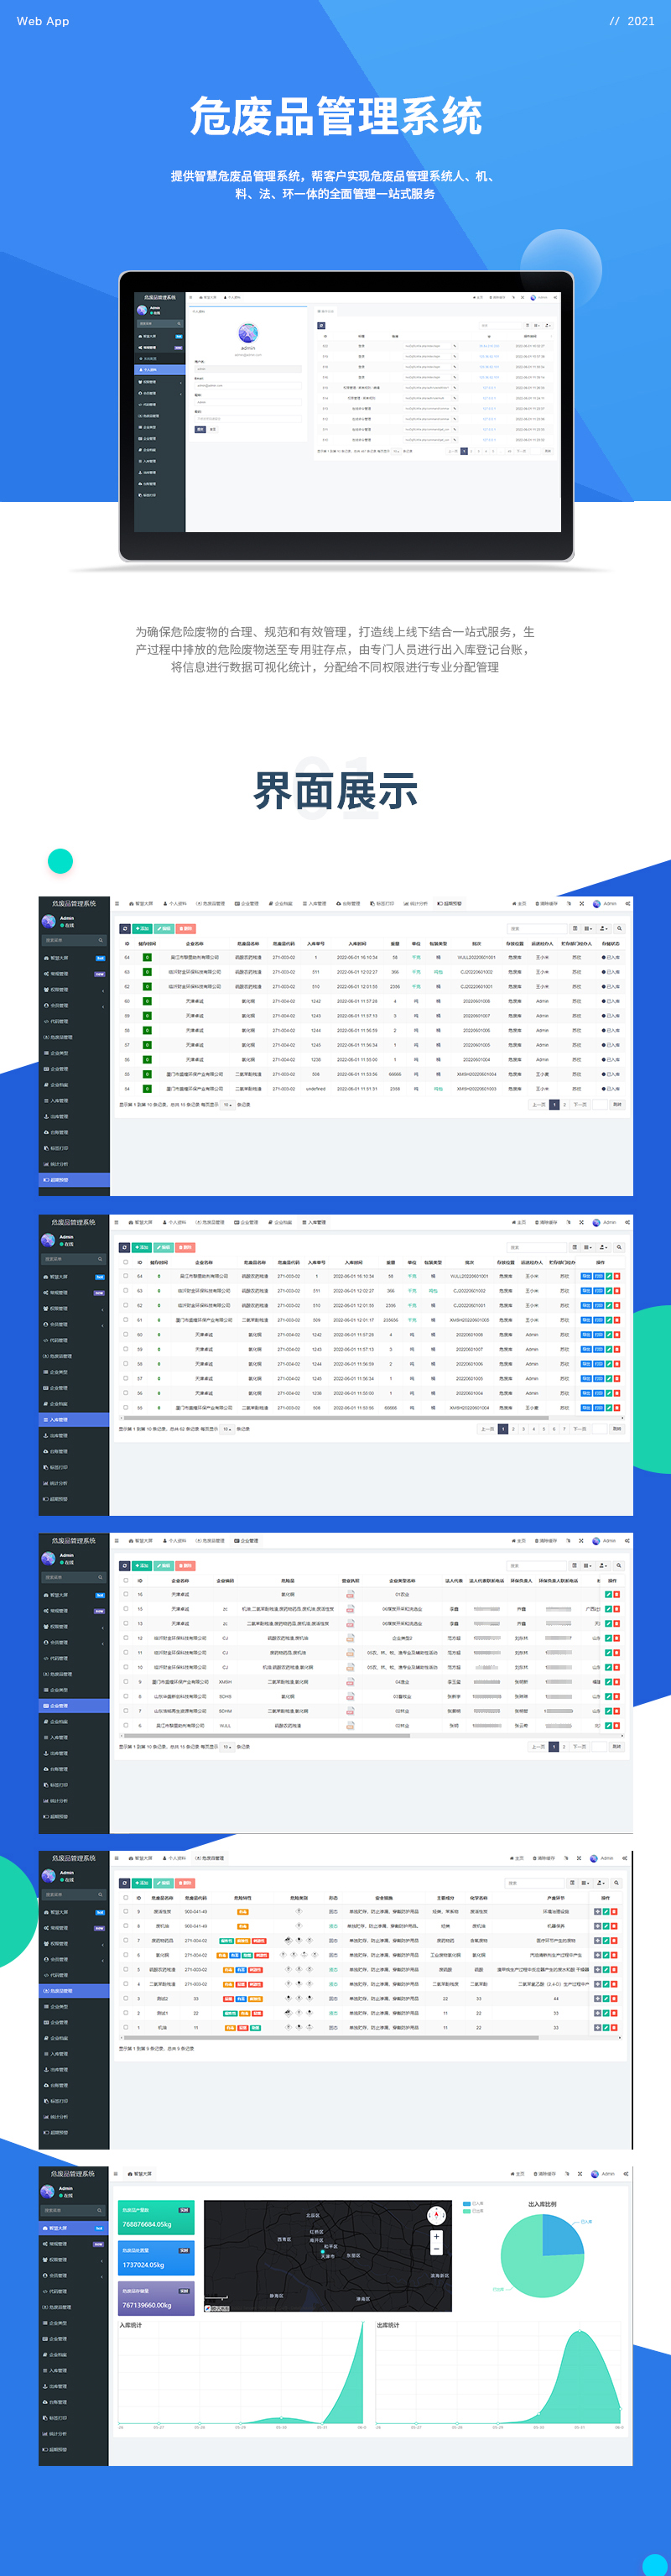This screenshot has height=2576, width=671.
Task: Check the row 63 checkbox in the 入库管理 table
Action: [126, 1291]
